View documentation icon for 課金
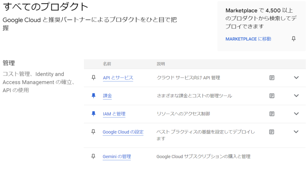Image resolution: width=306 pixels, height=179 pixels. (272, 96)
